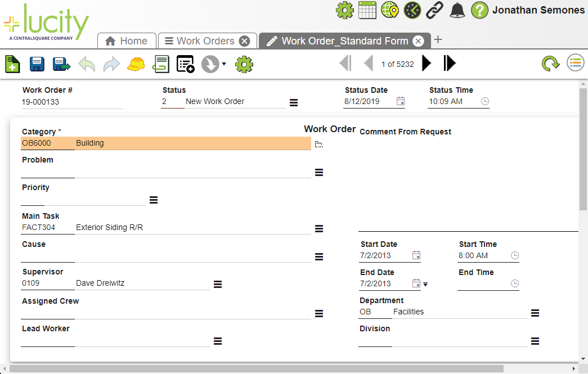Open the End Date calendar picker
The width and height of the screenshot is (588, 374).
[x=416, y=283]
